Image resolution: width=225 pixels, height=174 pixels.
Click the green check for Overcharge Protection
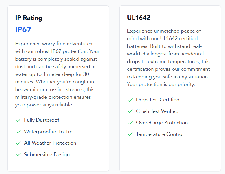130,123
